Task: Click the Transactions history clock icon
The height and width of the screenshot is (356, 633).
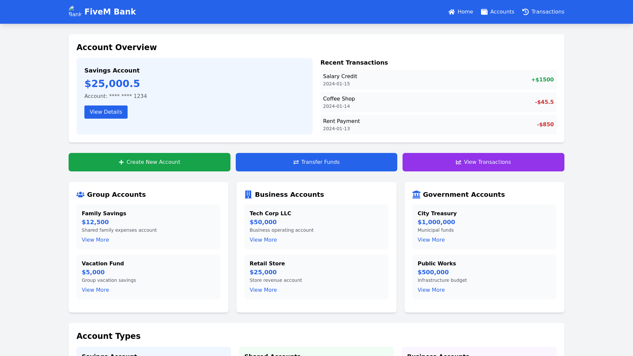Action: [525, 12]
